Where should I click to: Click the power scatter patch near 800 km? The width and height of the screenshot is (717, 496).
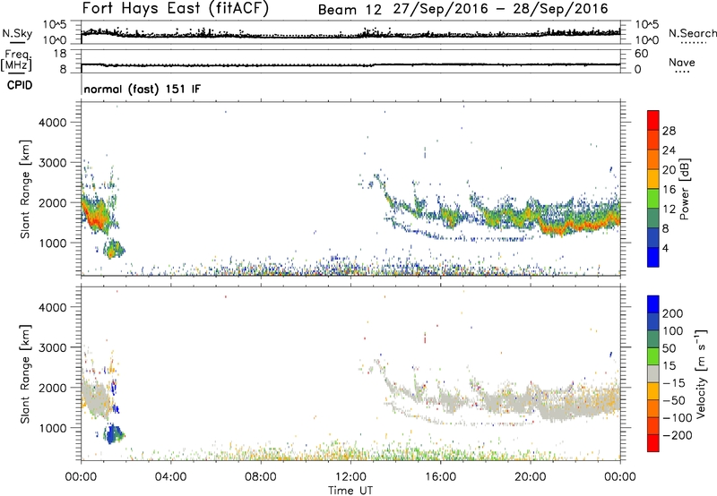pyautogui.click(x=114, y=250)
